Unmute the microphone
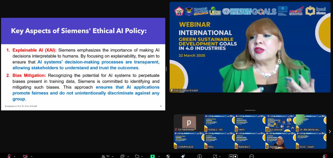The image size is (333, 158). pos(9,156)
